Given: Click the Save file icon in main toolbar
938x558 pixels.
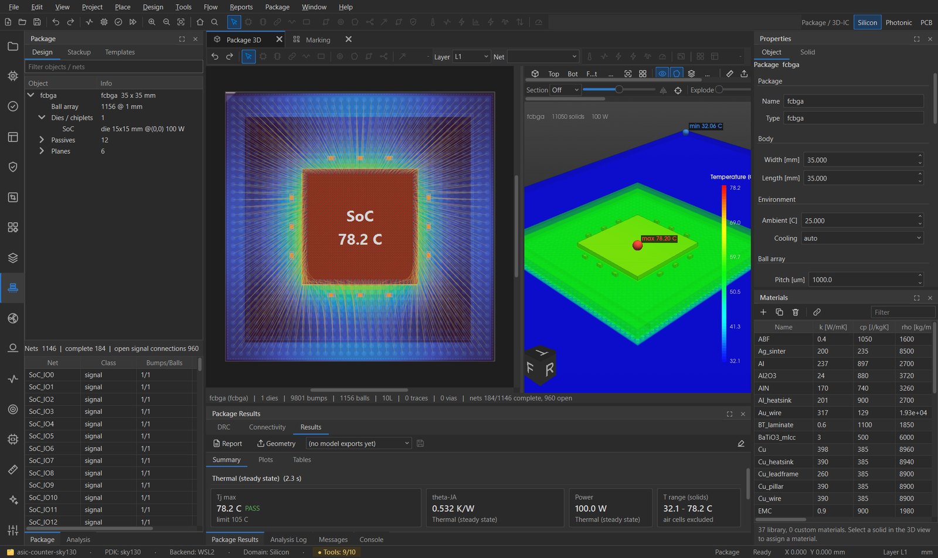Looking at the screenshot, I should click(37, 22).
